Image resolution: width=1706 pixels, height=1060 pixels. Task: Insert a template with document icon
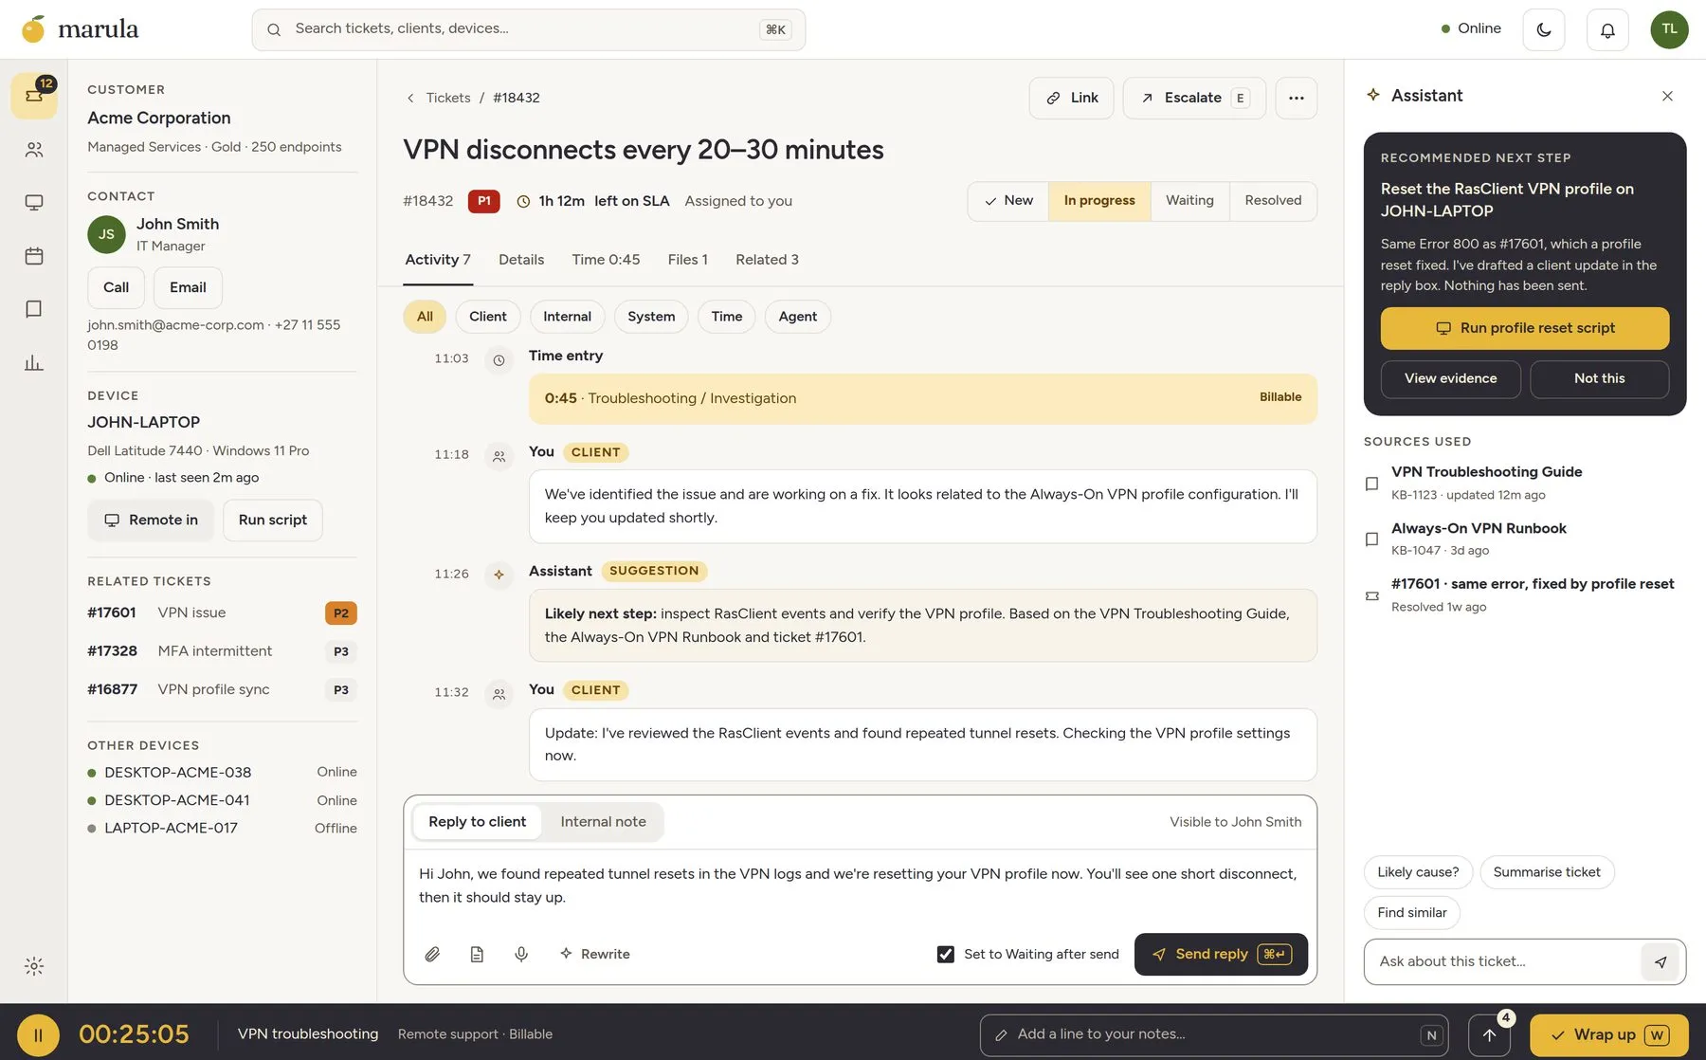(477, 954)
